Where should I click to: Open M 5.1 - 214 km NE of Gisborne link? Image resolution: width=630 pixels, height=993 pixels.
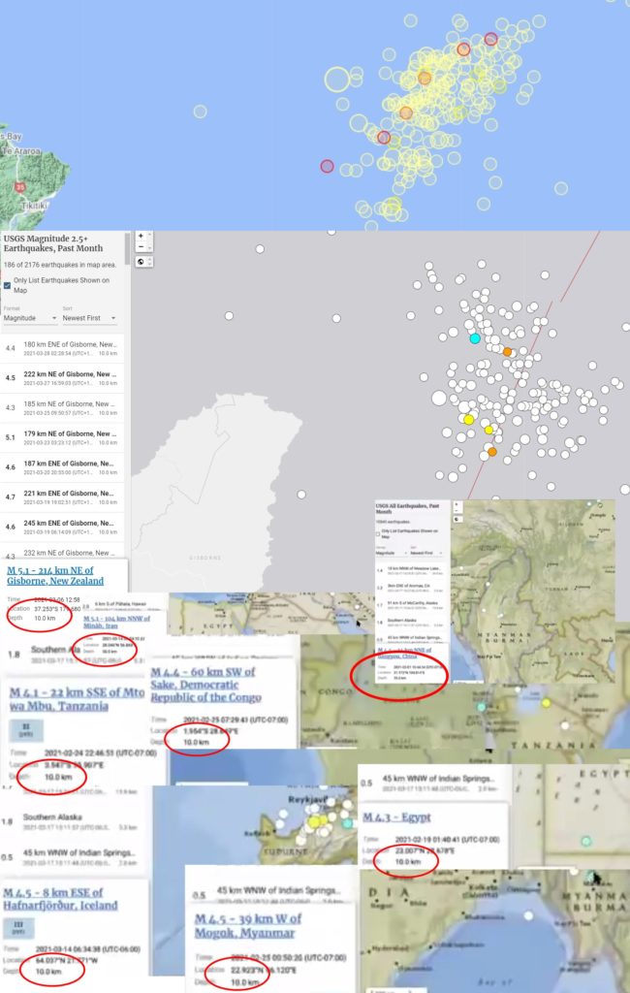[x=55, y=575]
